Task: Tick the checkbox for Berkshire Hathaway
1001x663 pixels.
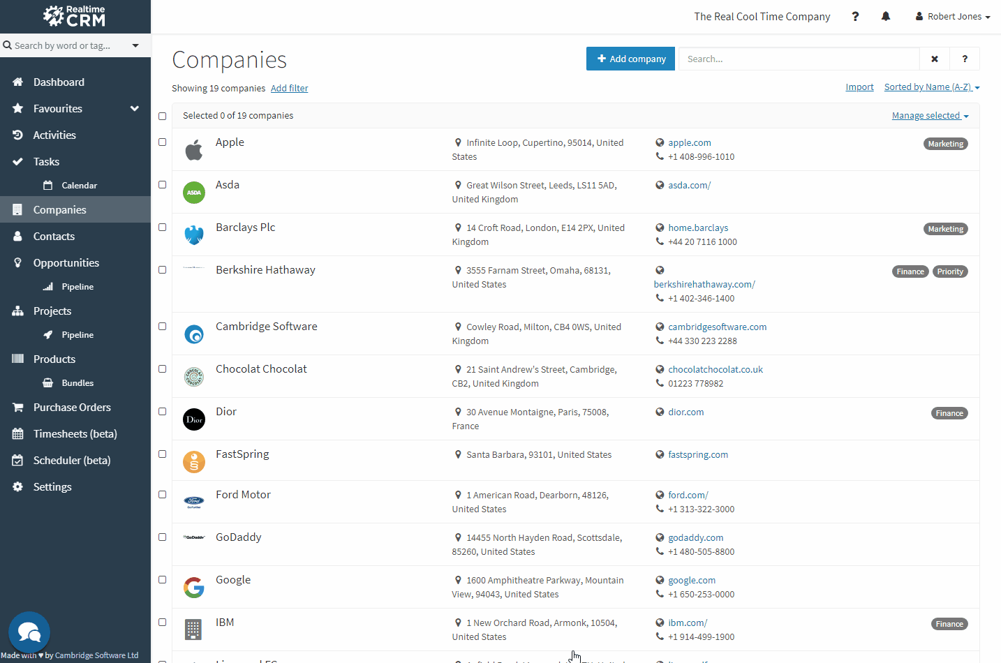Action: click(162, 270)
